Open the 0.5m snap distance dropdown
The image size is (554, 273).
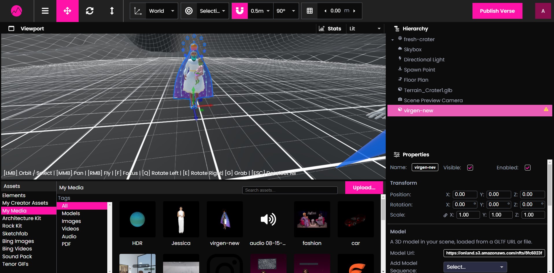coord(260,11)
